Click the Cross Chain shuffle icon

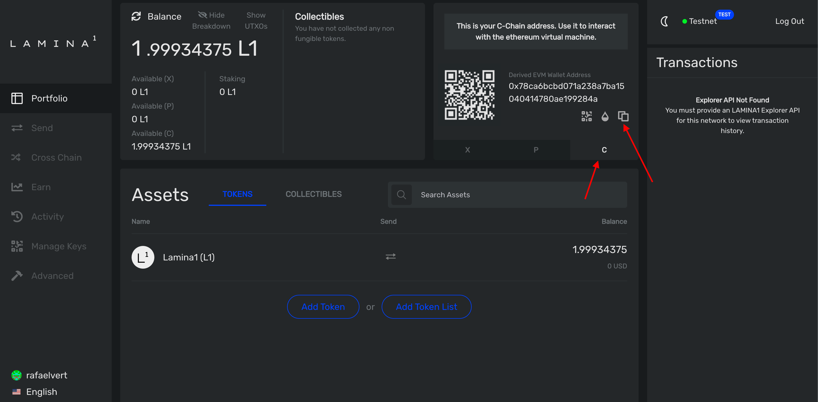coord(16,157)
